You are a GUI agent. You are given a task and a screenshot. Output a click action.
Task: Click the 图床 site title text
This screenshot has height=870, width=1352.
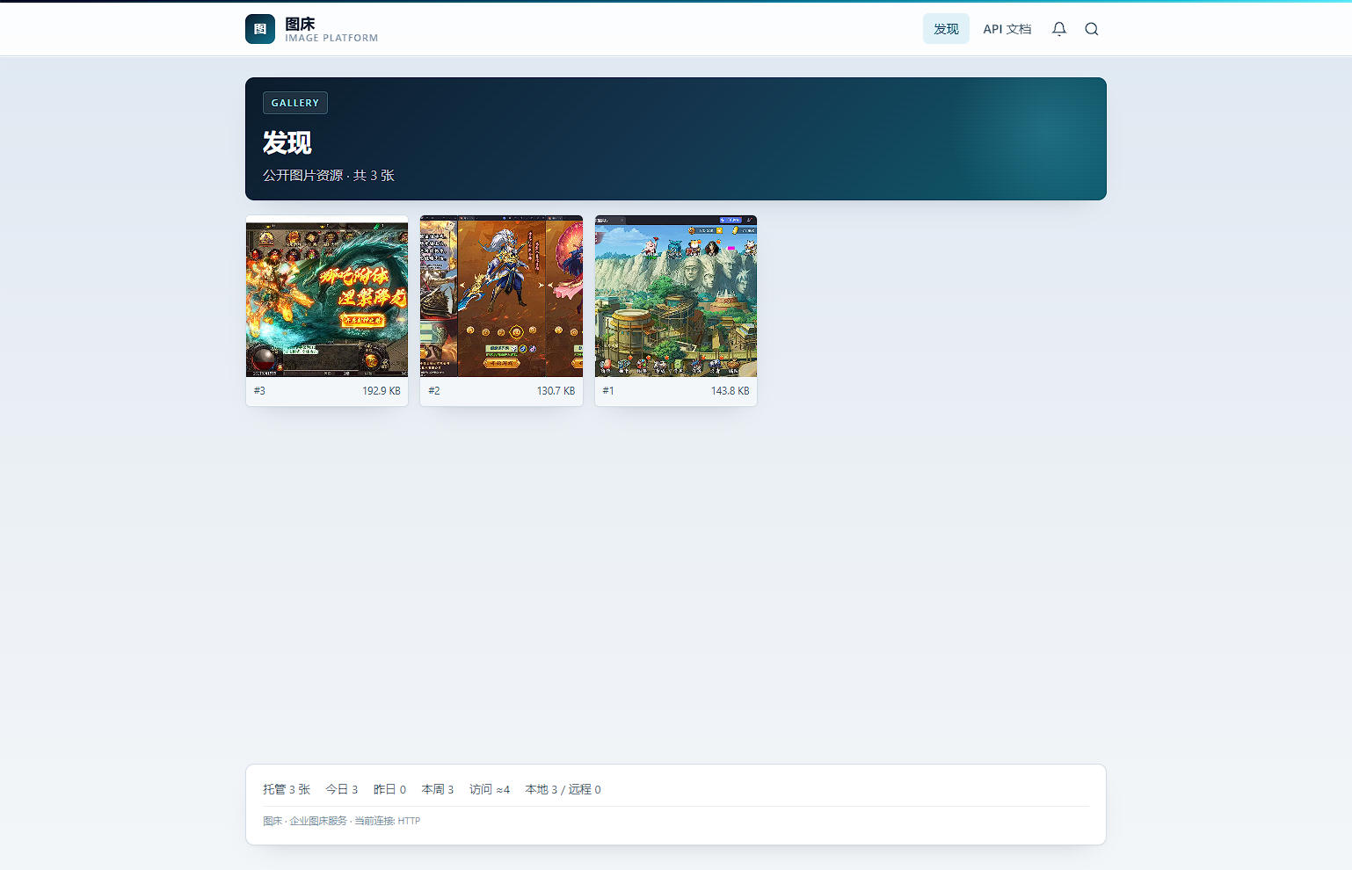point(300,24)
